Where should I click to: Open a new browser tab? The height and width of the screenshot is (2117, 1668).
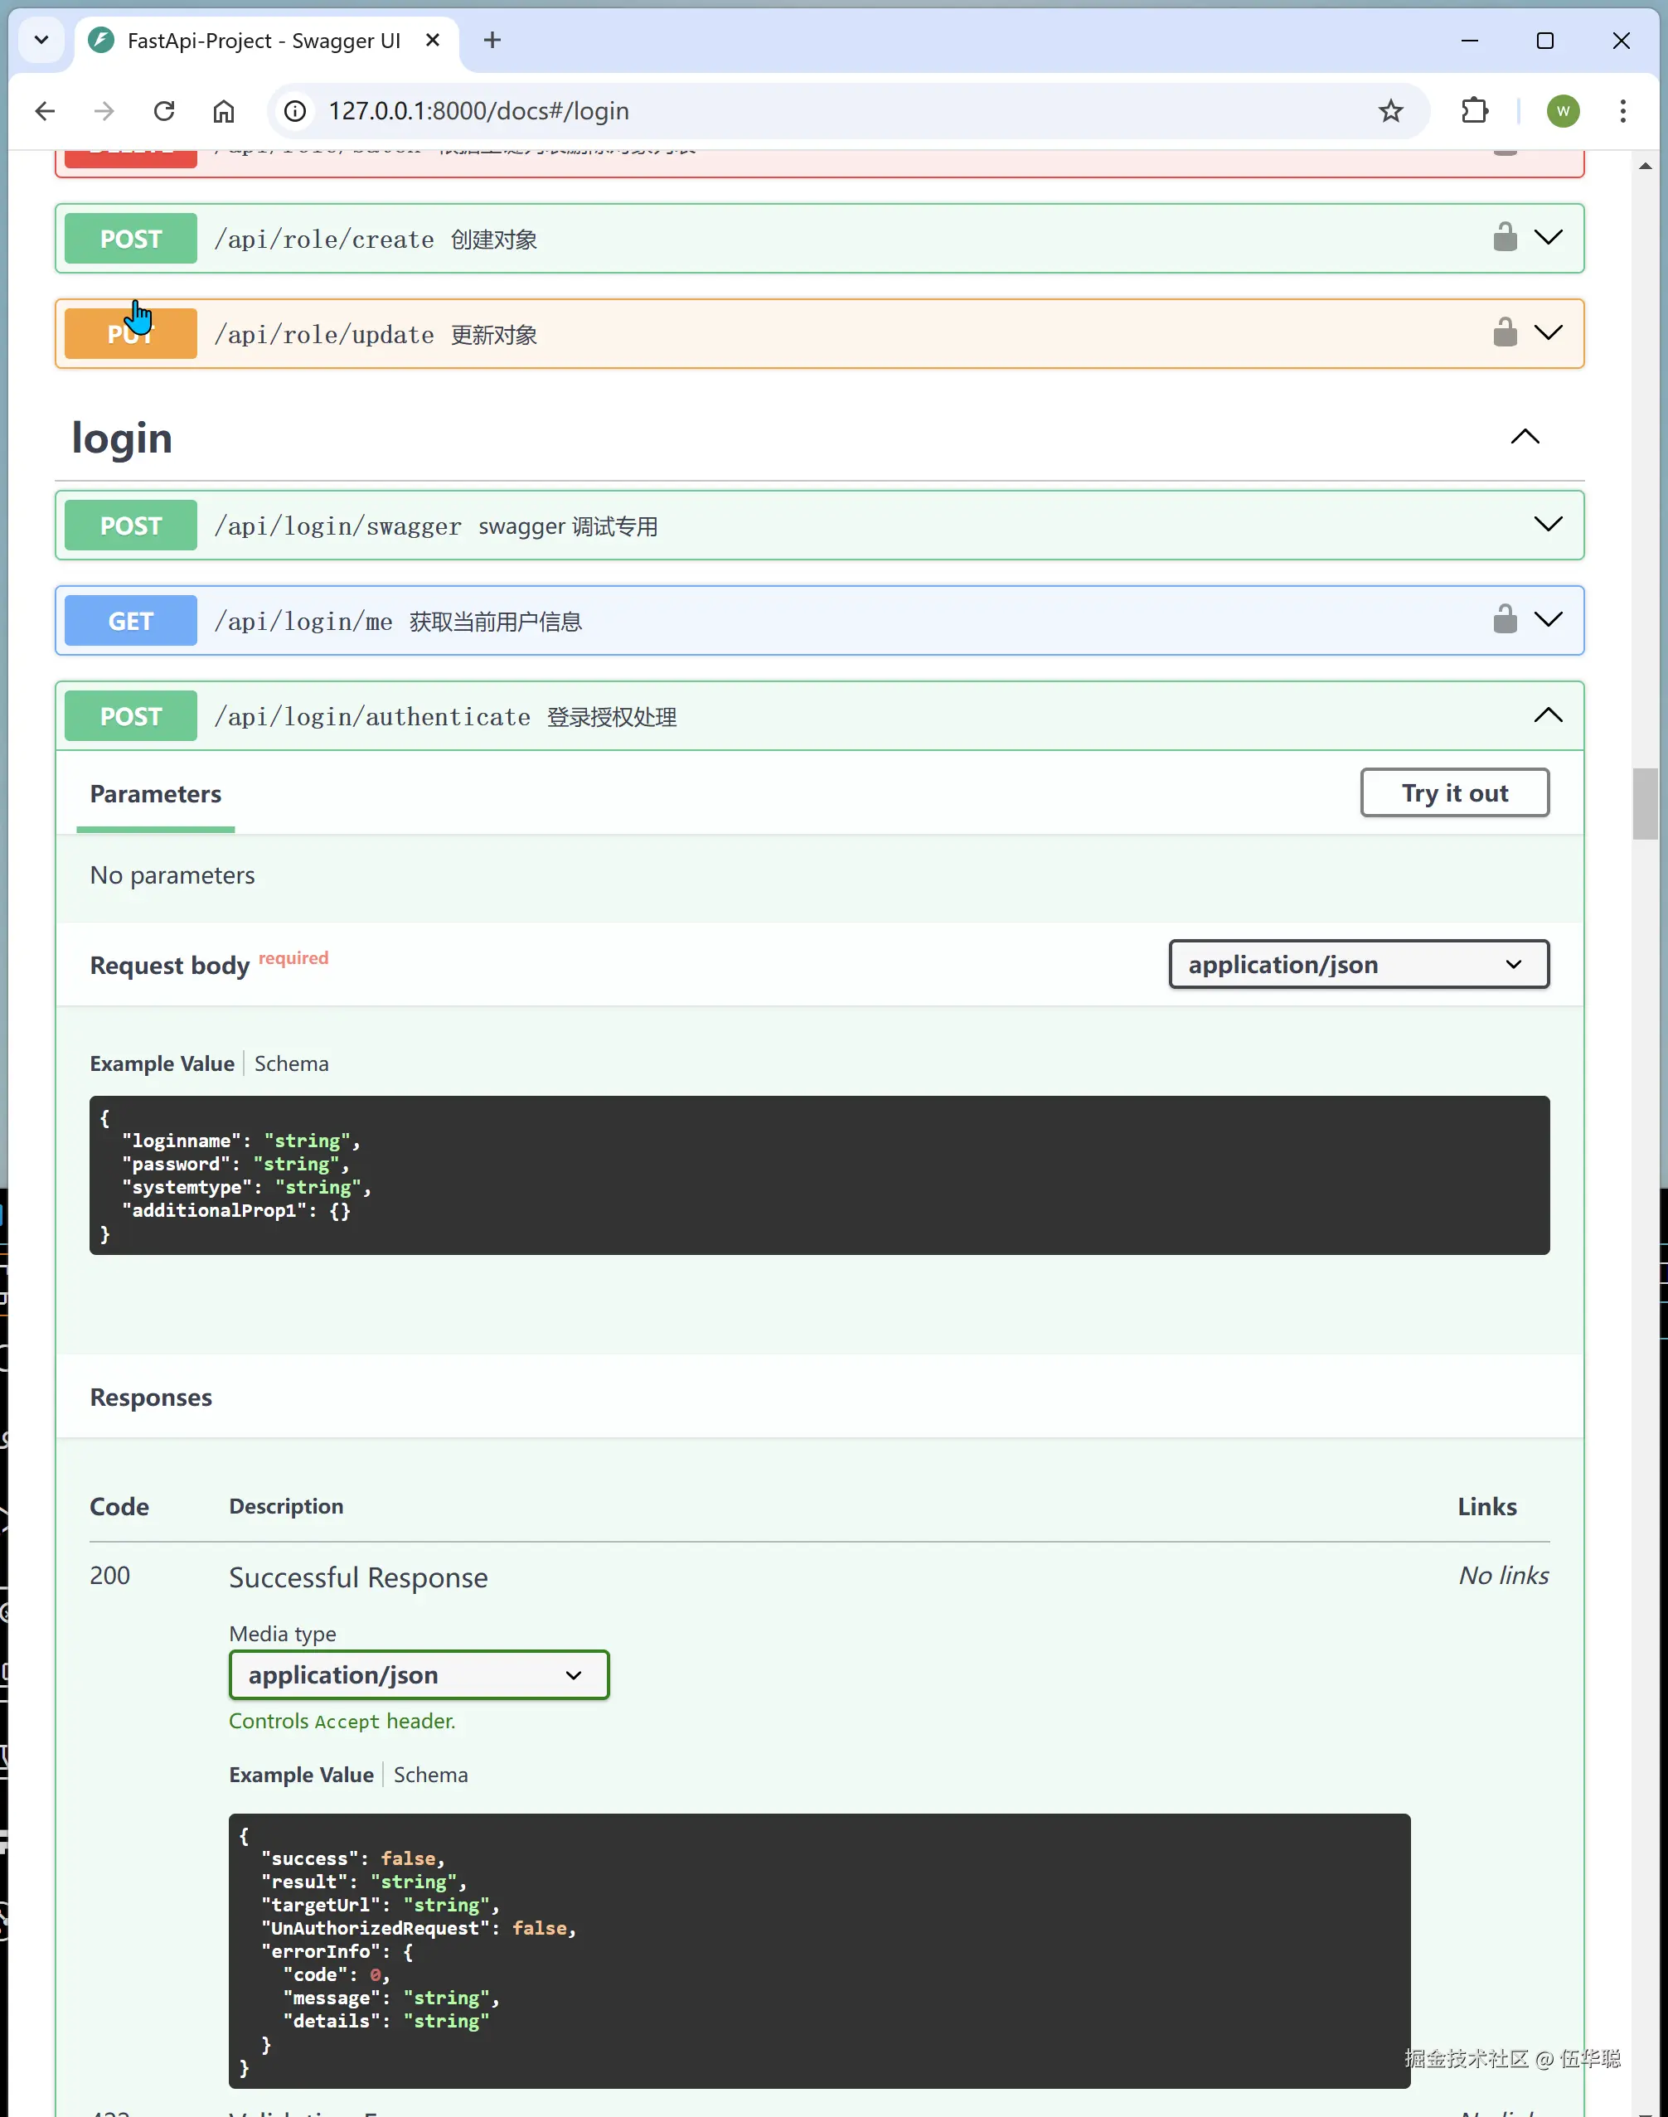[492, 40]
